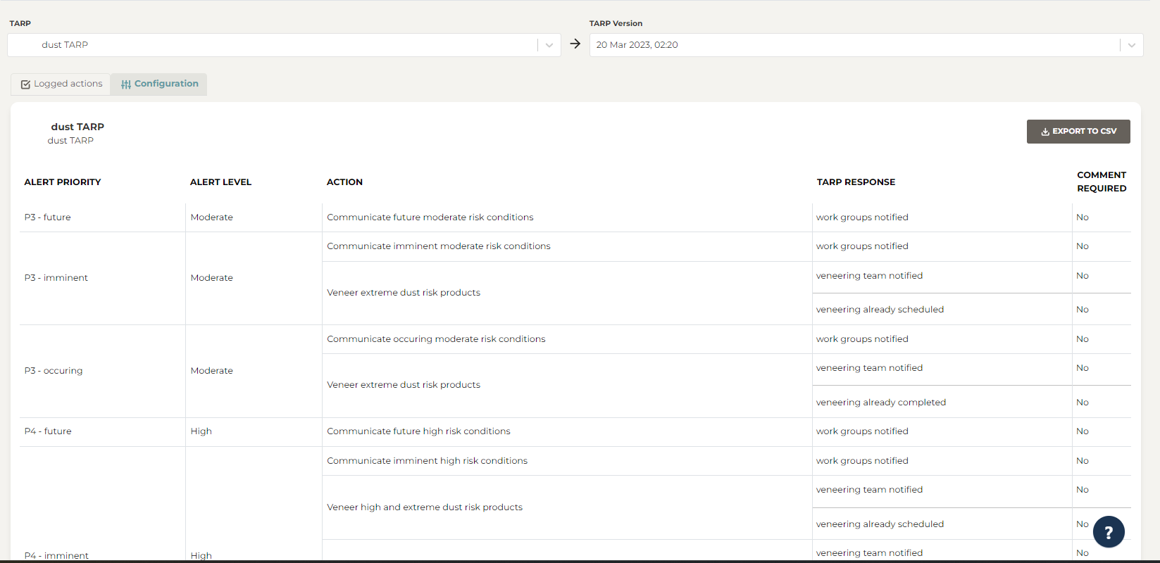Click the Action column header
This screenshot has height=563, width=1160.
tap(344, 182)
